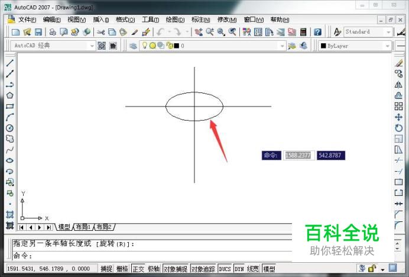The image size is (409, 277).
Task: Click the Zoom Realtime magnifier icon
Action: (x=210, y=32)
